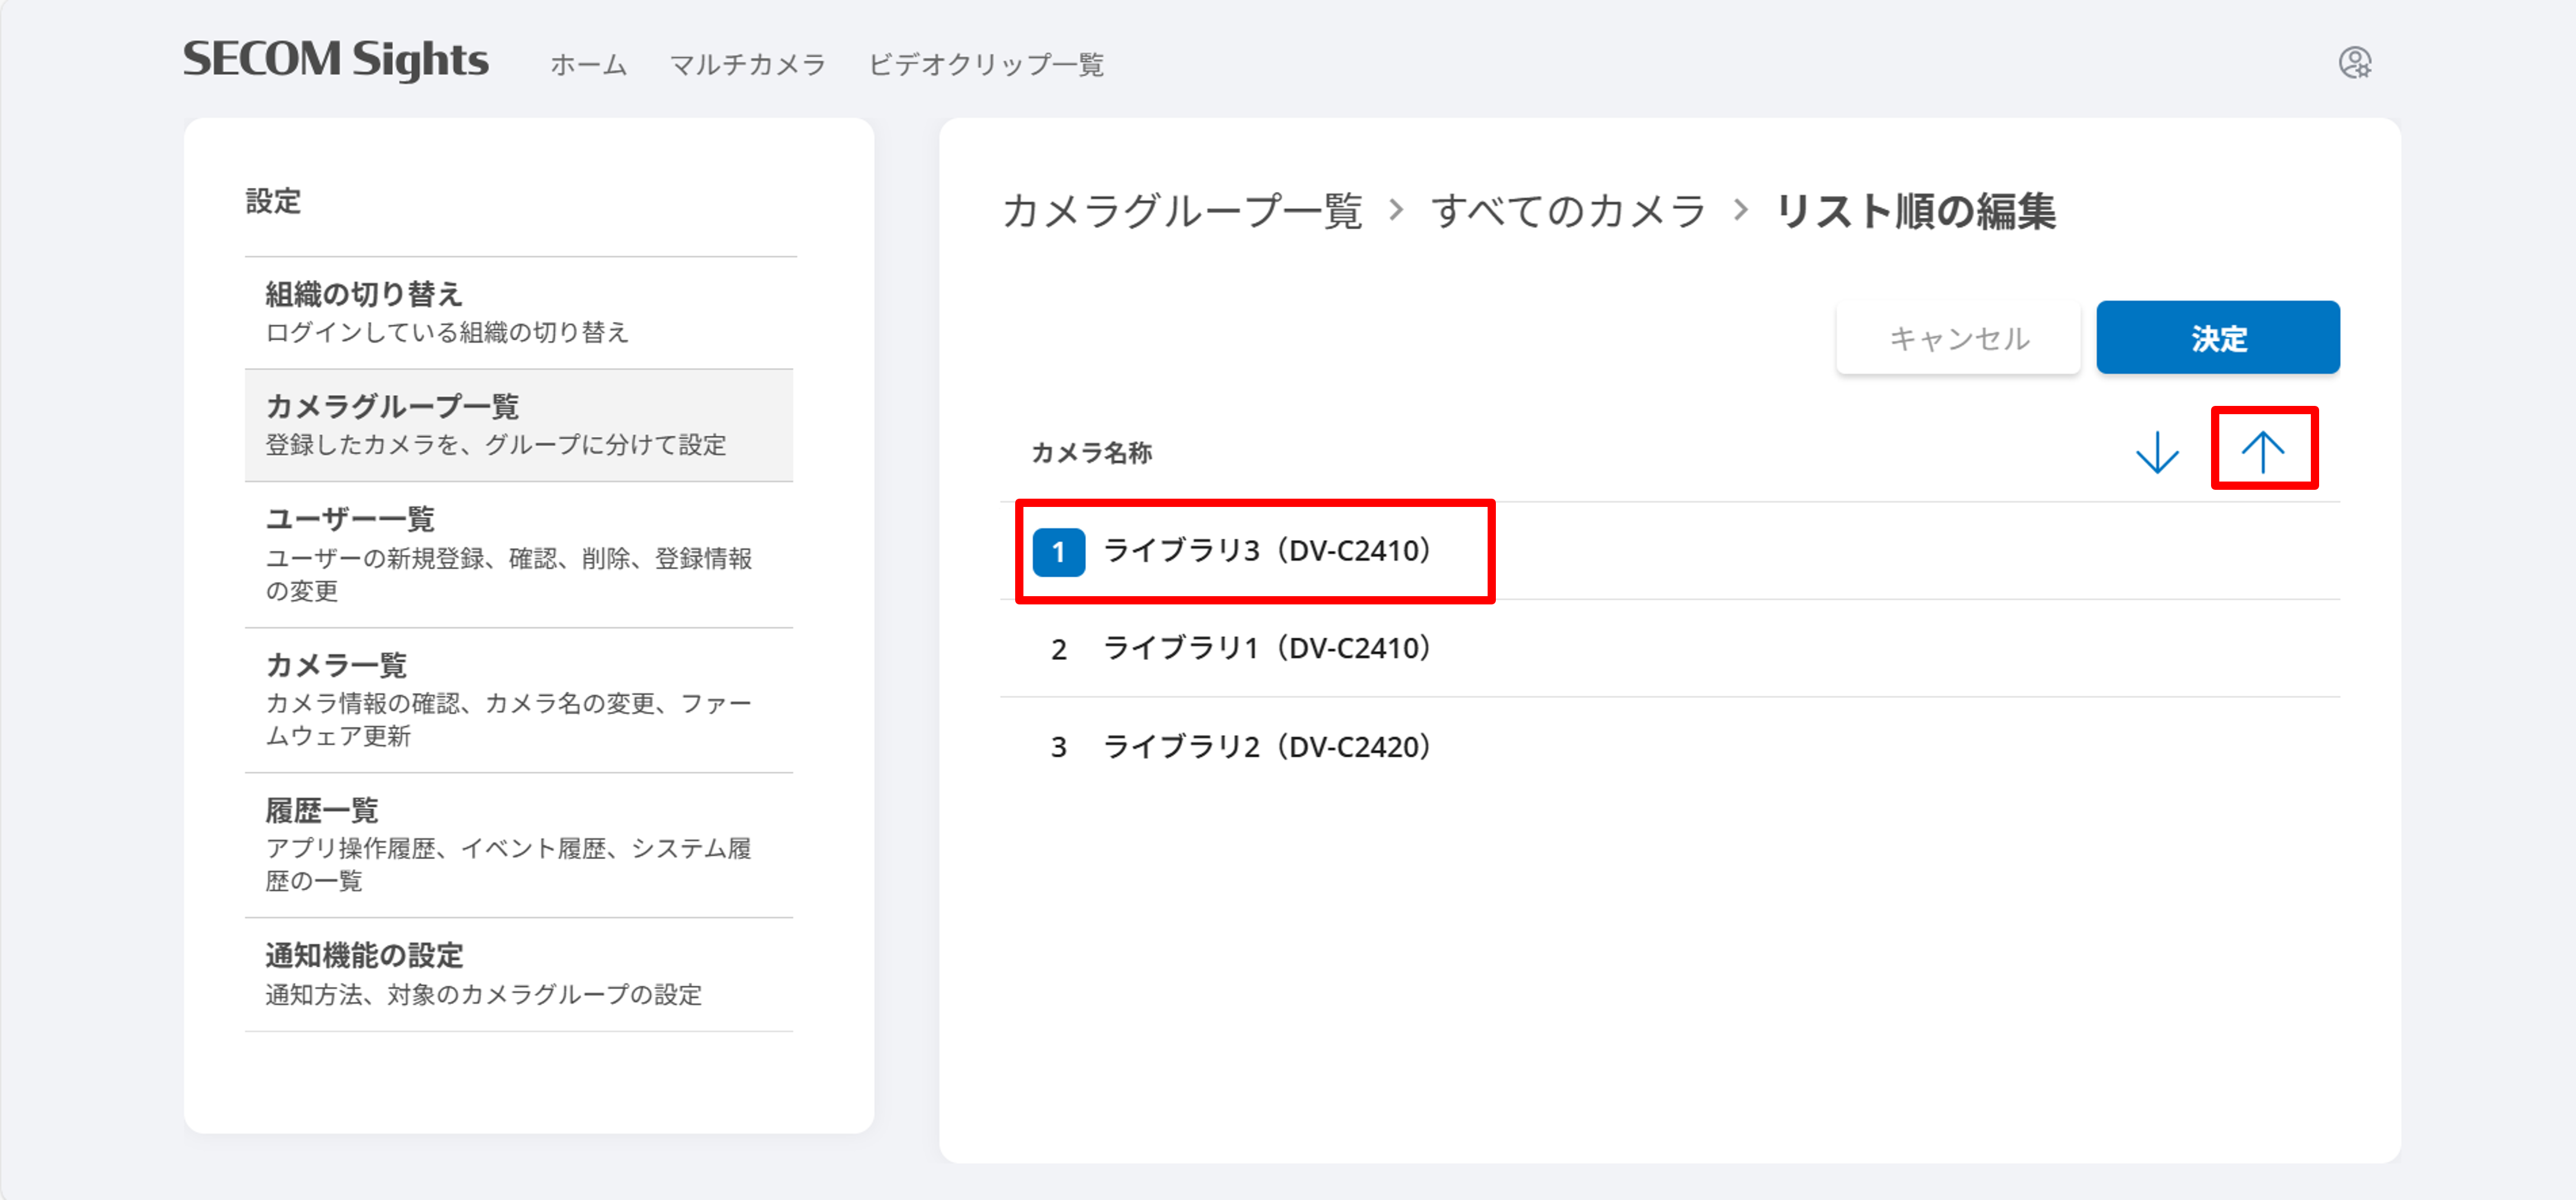Select the ライブラリ3（DV-C2410） row

pos(1669,551)
